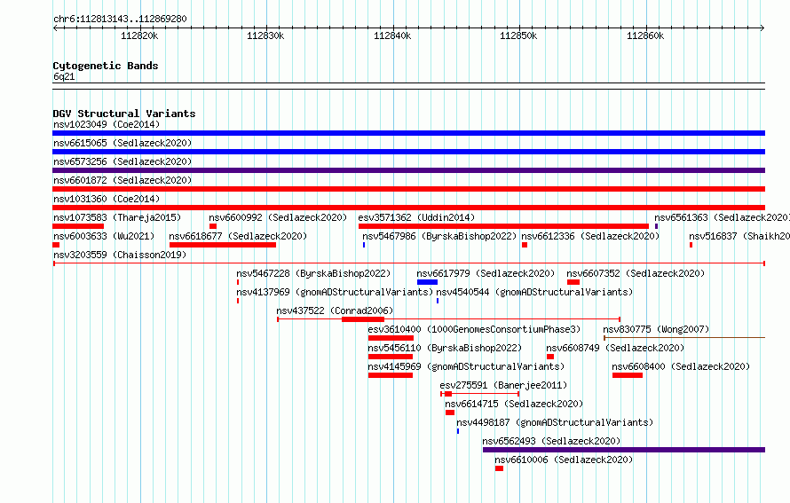The image size is (790, 503).
Task: Open nsv5467228 (ByrskaBishop2022) label
Action: [313, 273]
